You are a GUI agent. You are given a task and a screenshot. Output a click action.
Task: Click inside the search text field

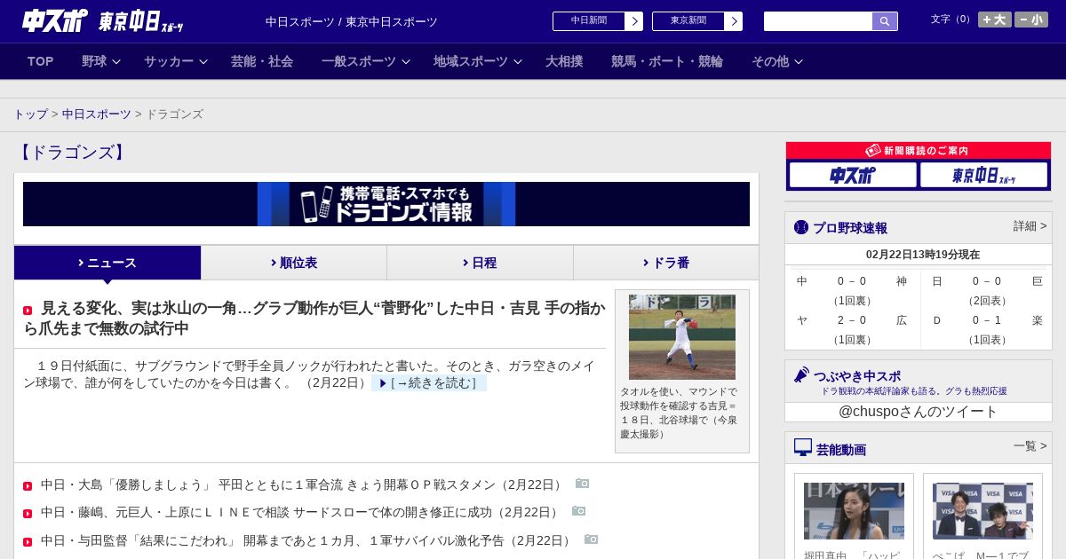[818, 21]
